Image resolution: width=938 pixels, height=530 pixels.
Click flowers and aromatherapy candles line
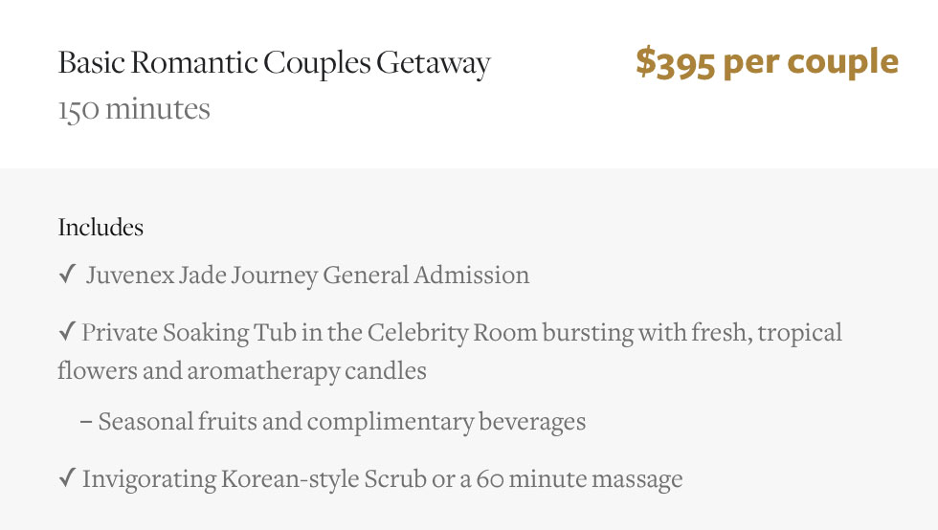(x=241, y=371)
